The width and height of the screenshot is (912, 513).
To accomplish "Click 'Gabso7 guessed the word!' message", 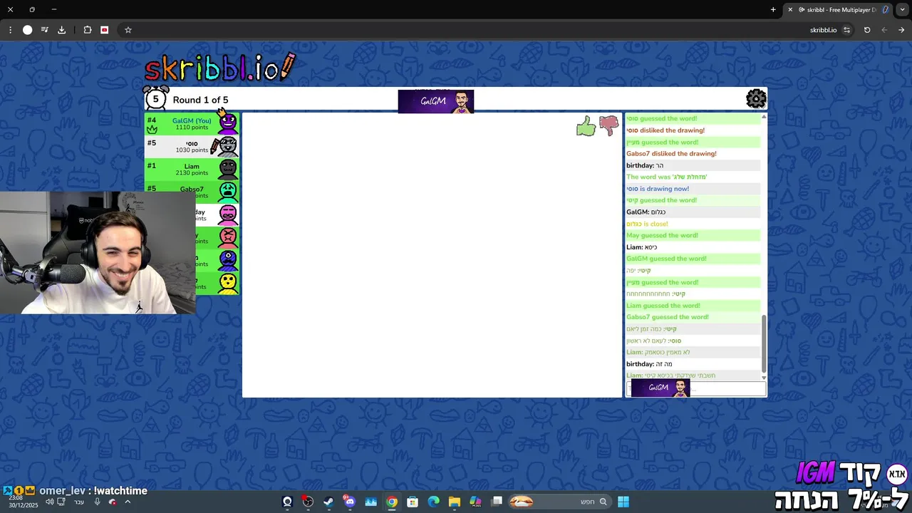I will [x=667, y=317].
